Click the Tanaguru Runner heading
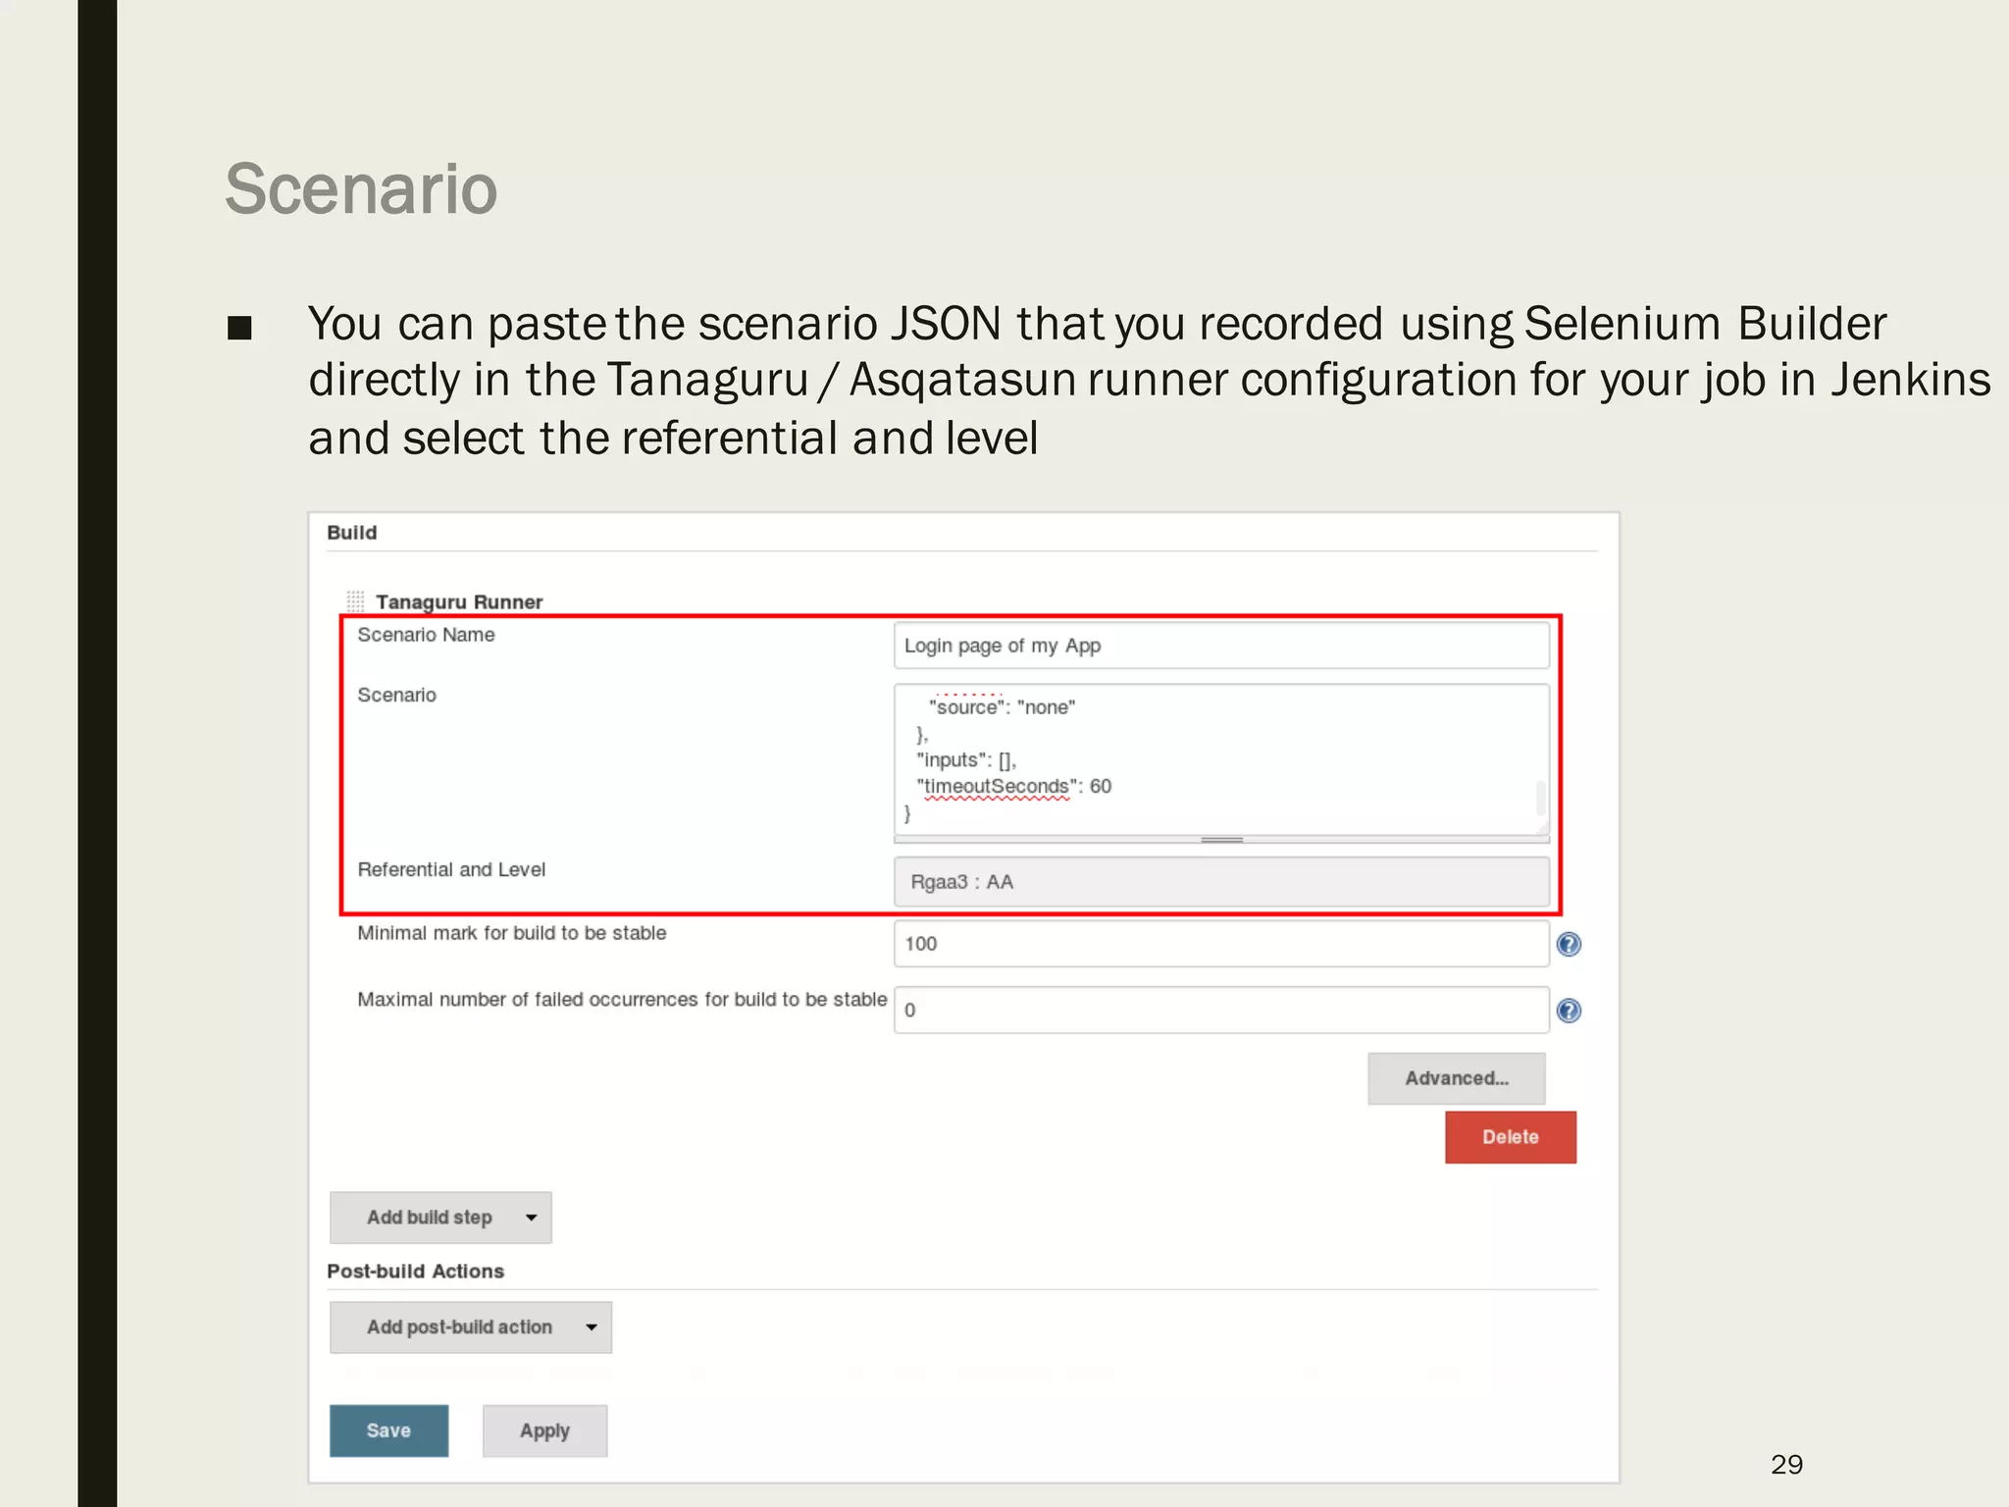 click(x=459, y=601)
